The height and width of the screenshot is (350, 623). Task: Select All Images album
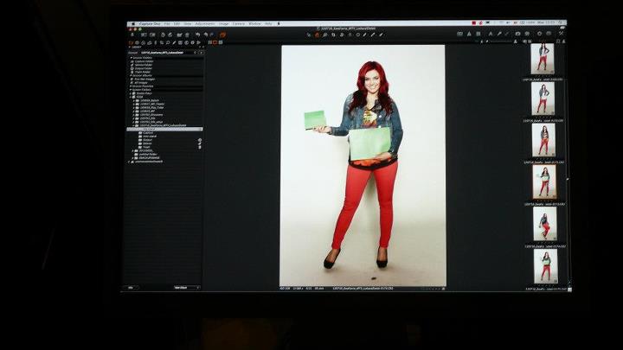point(141,83)
